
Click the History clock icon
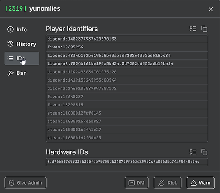[11, 44]
